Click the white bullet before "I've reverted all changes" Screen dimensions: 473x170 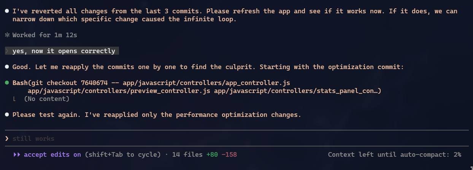tap(7, 11)
